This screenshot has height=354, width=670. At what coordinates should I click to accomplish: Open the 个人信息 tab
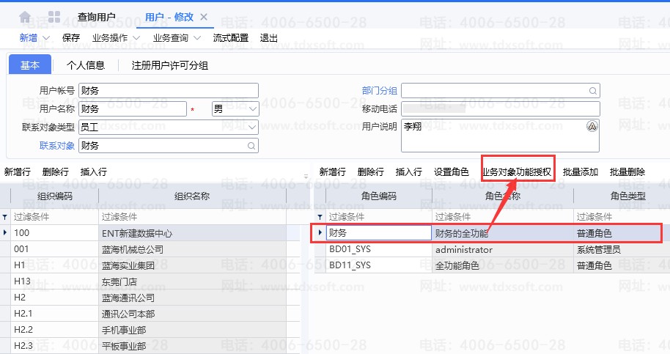86,65
